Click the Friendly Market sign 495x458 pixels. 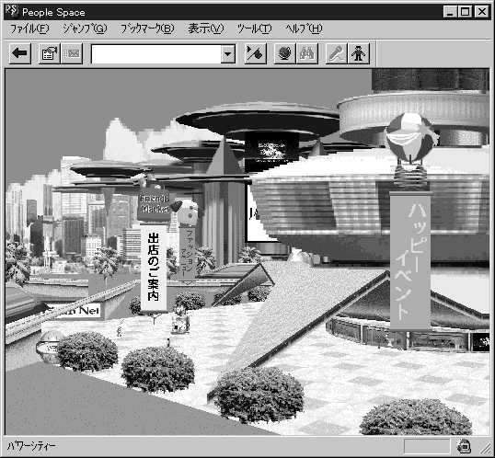[154, 204]
